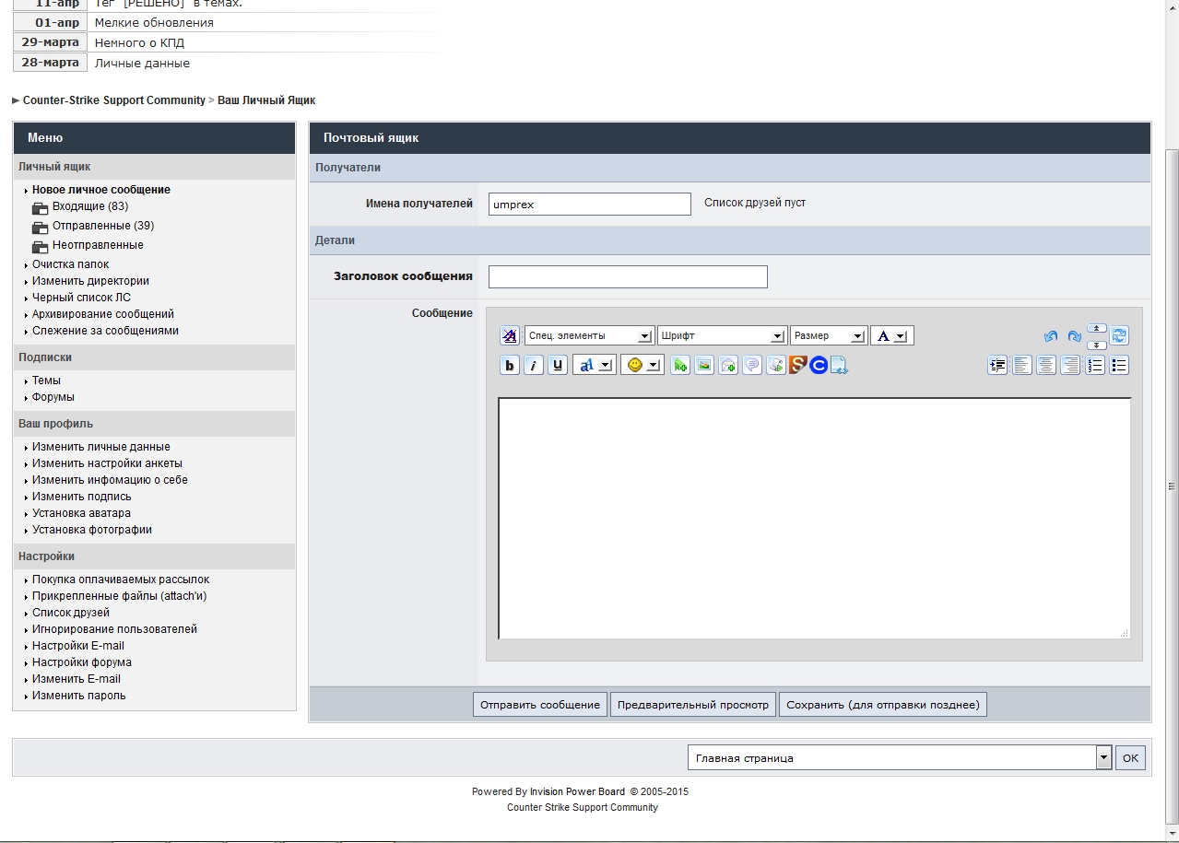Image resolution: width=1179 pixels, height=843 pixels.
Task: Undo the last edit in the editor
Action: pos(1051,336)
